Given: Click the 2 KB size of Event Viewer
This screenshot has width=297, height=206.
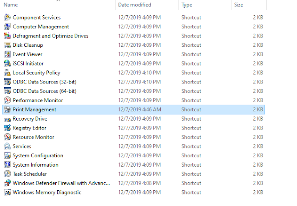Looking at the screenshot, I should [258, 54].
